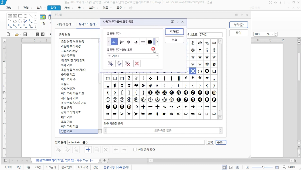
Task: Click the zoom magnifier icon next to 140%
Action: (284, 167)
